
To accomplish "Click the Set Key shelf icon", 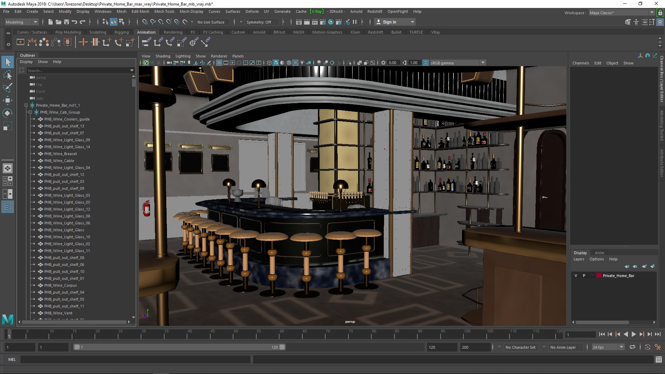I will point(83,42).
